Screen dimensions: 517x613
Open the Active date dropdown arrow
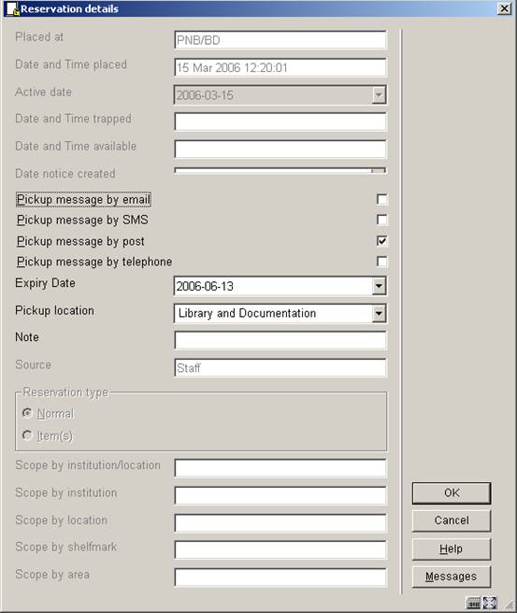click(x=379, y=95)
